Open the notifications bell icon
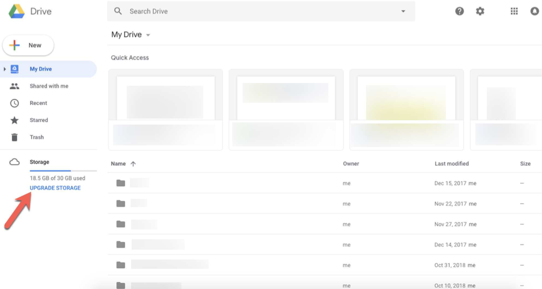 (535, 11)
